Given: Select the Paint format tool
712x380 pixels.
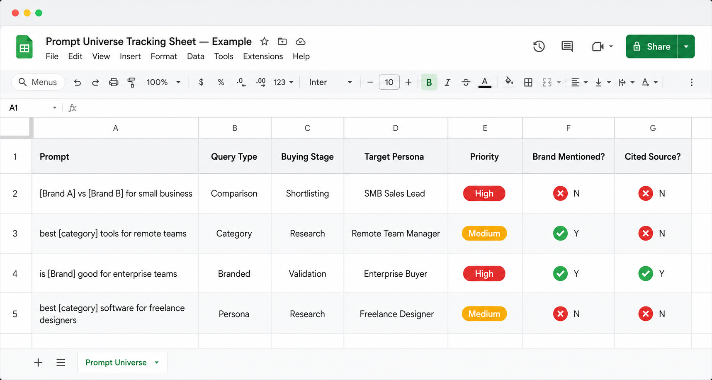Looking at the screenshot, I should pyautogui.click(x=131, y=82).
